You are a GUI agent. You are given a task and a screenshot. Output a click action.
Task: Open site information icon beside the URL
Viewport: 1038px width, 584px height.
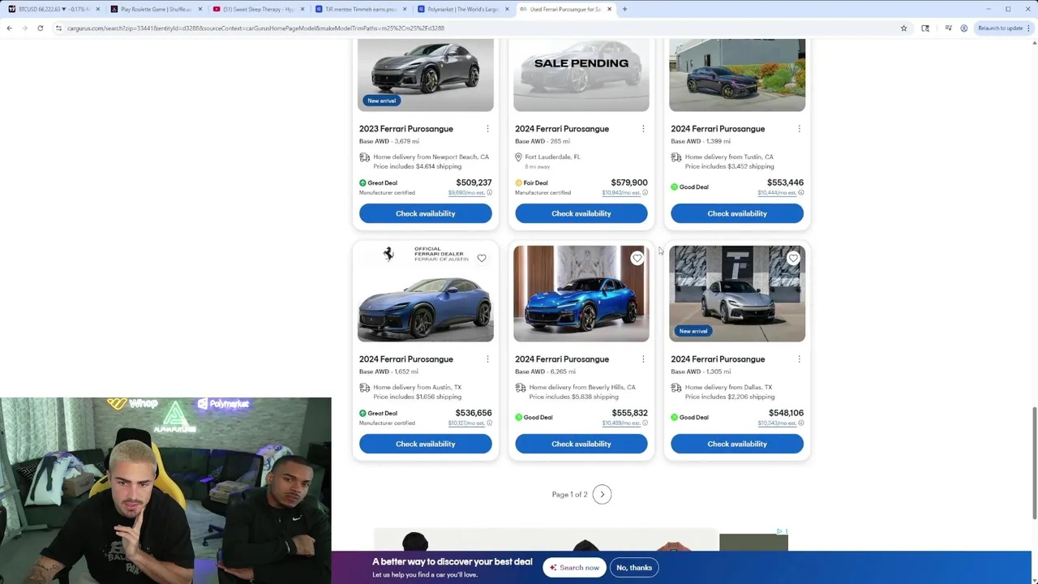pyautogui.click(x=58, y=28)
